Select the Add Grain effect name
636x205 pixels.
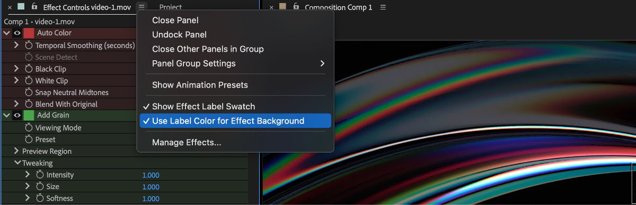53,115
